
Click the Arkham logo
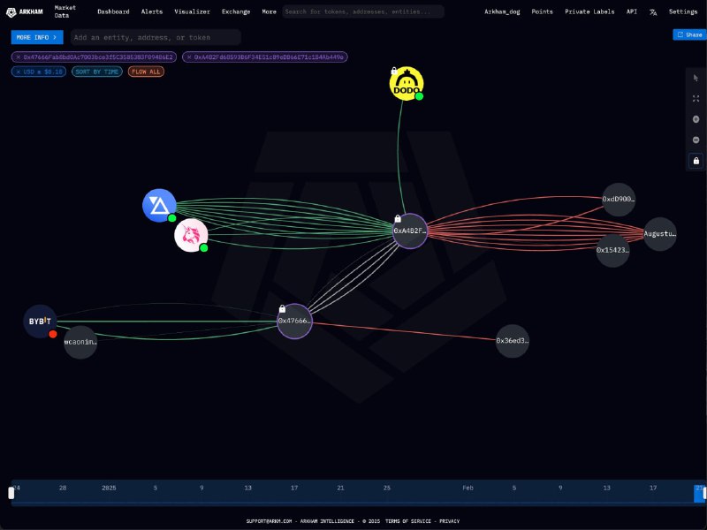(x=25, y=11)
